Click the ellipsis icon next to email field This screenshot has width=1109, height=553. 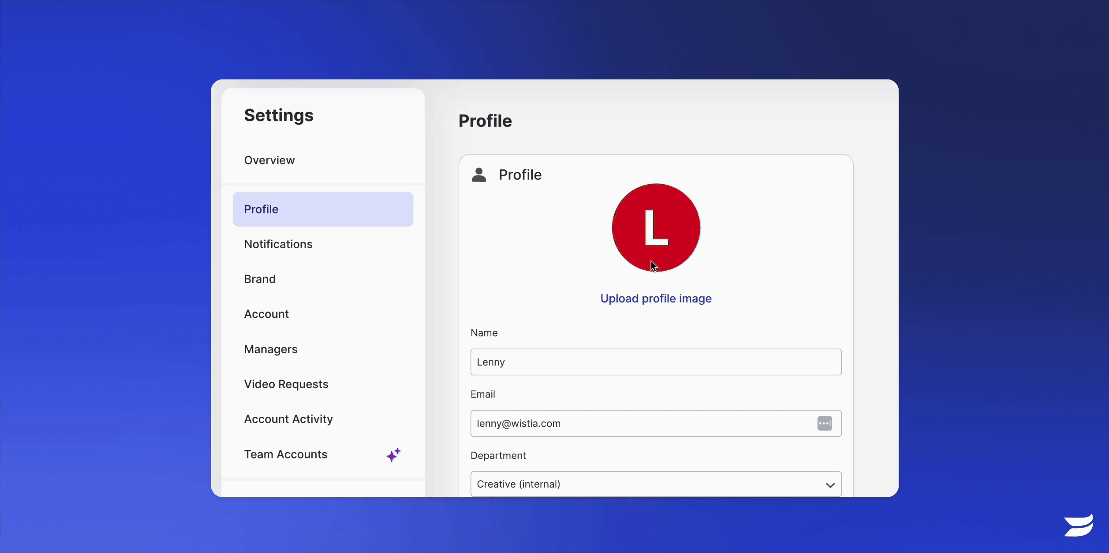coord(824,423)
